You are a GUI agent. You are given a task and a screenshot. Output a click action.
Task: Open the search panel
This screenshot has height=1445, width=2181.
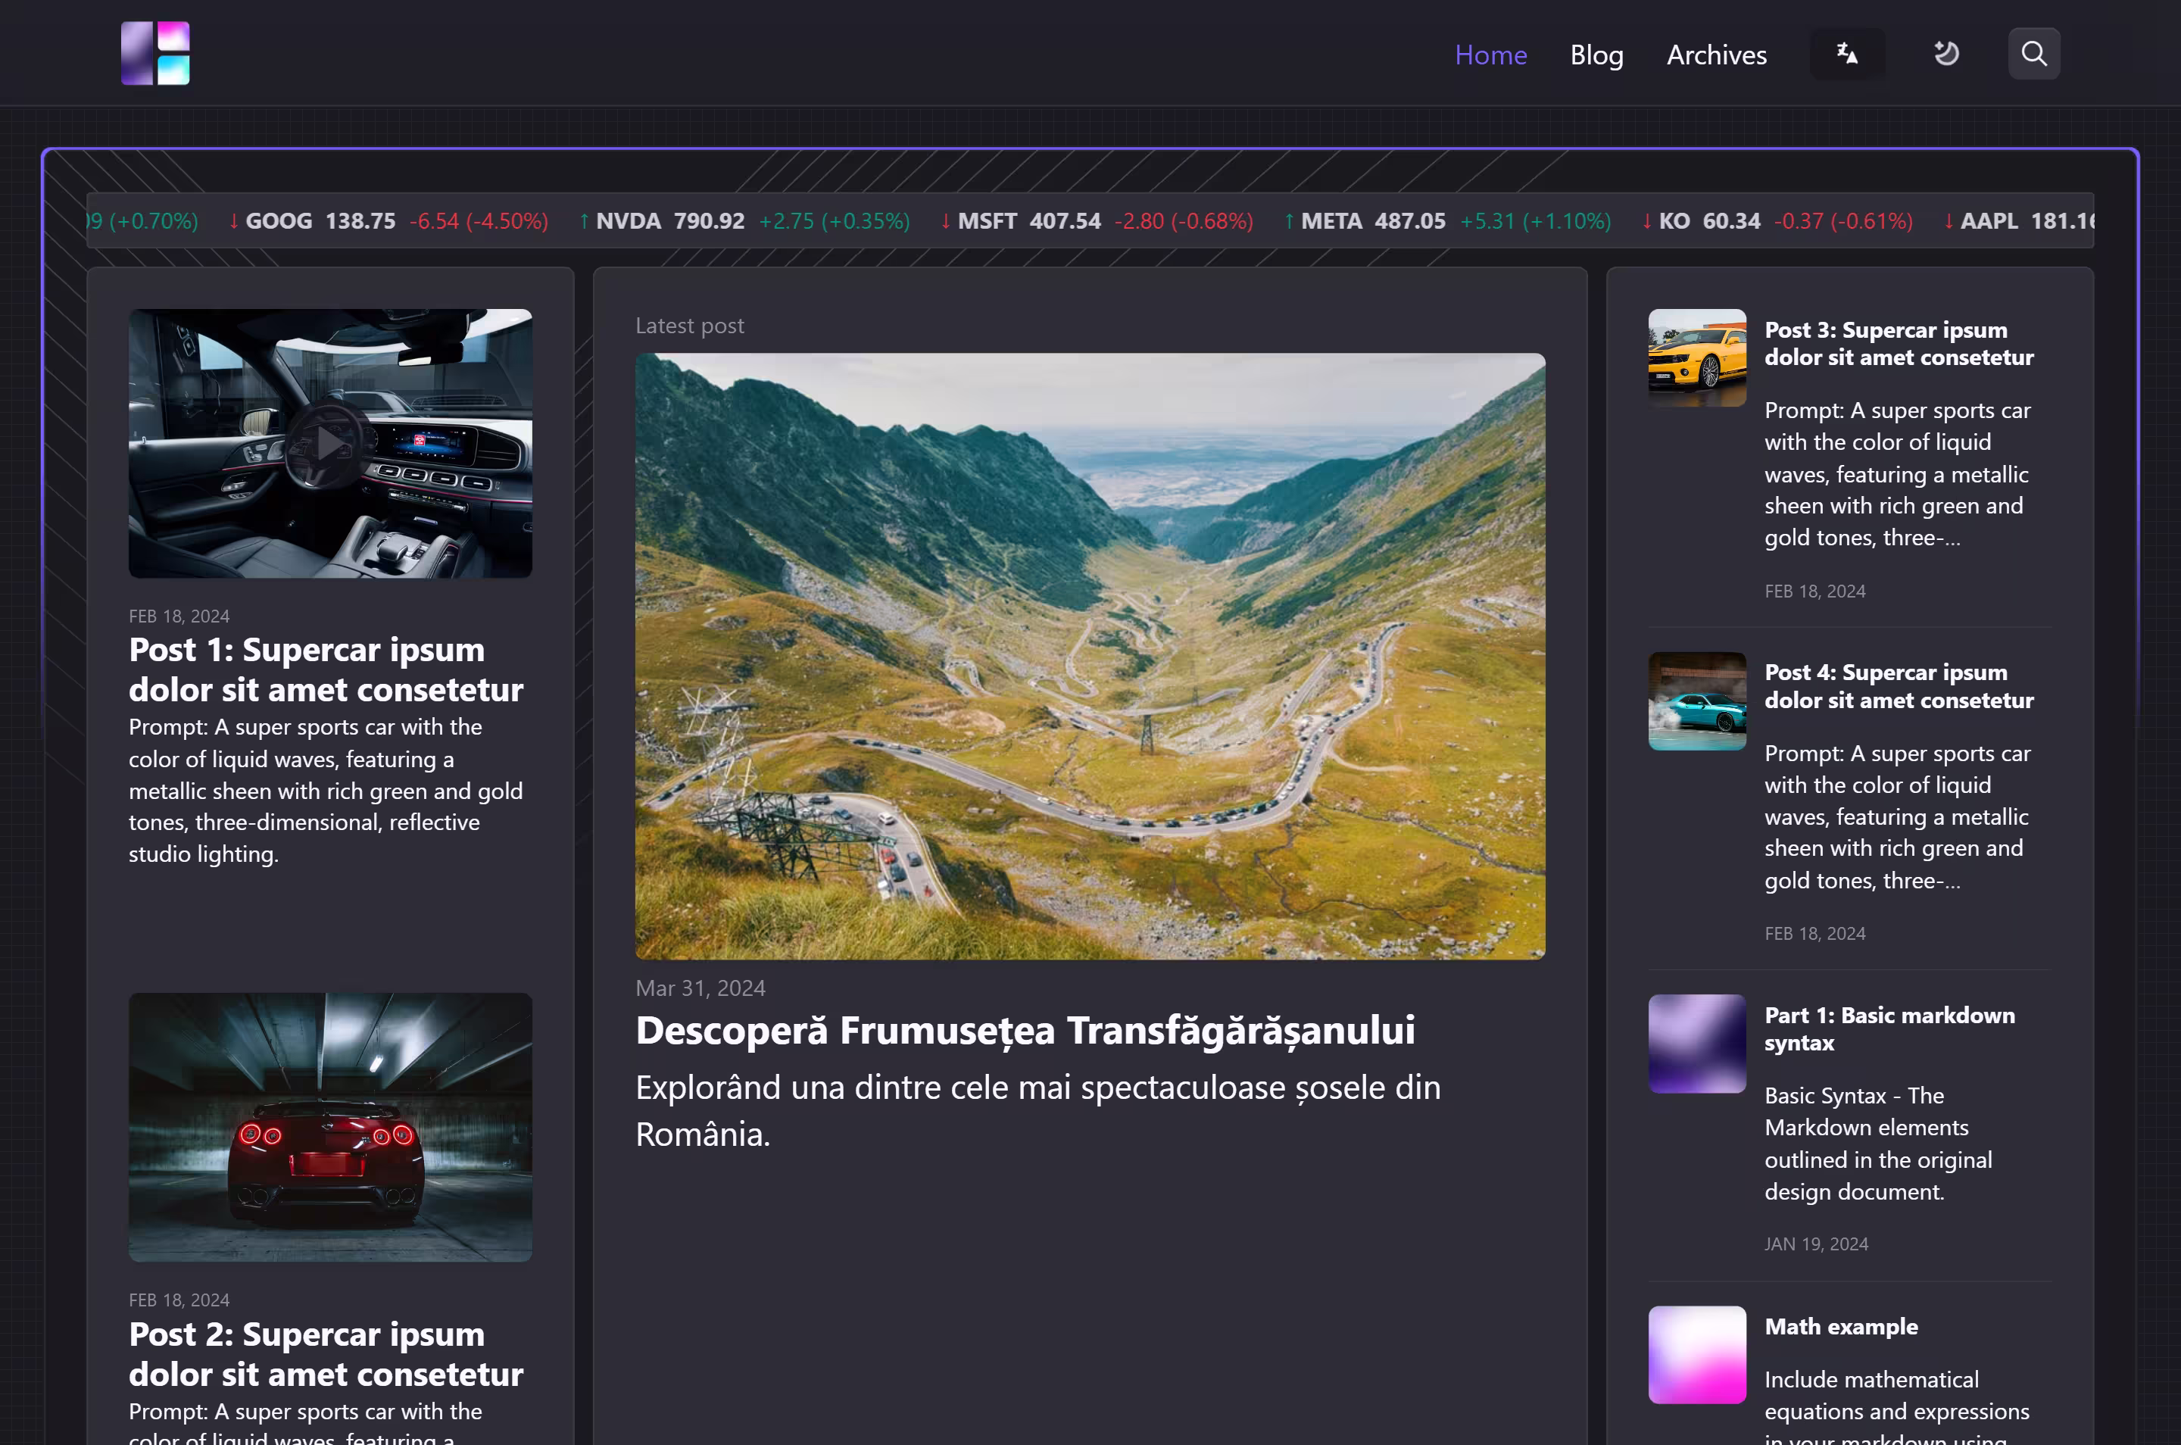[2033, 54]
